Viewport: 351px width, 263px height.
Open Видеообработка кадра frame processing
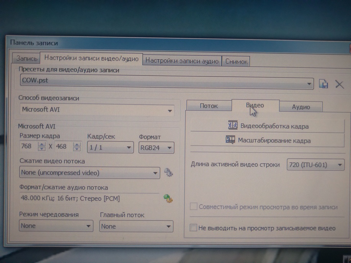point(267,126)
